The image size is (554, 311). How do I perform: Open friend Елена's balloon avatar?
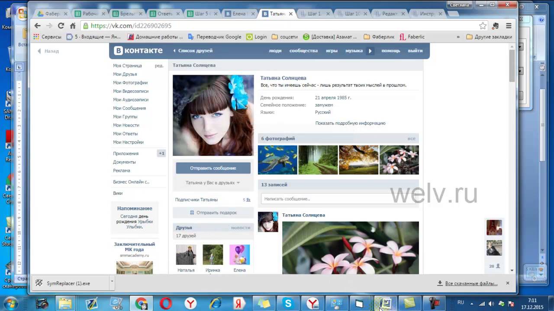click(x=239, y=255)
